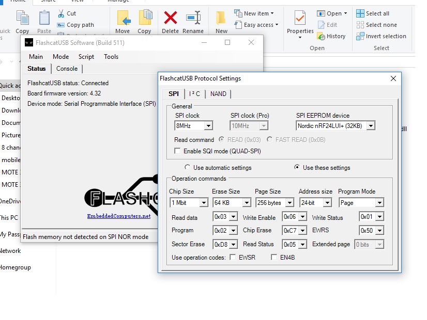Expand the Address size dropdown

tap(327, 202)
